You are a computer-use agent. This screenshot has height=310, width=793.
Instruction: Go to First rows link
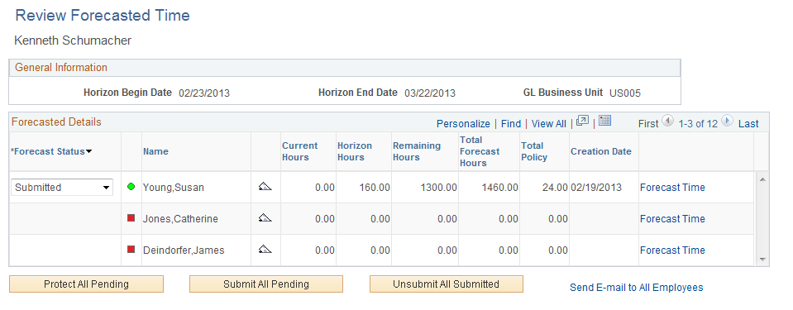(648, 123)
